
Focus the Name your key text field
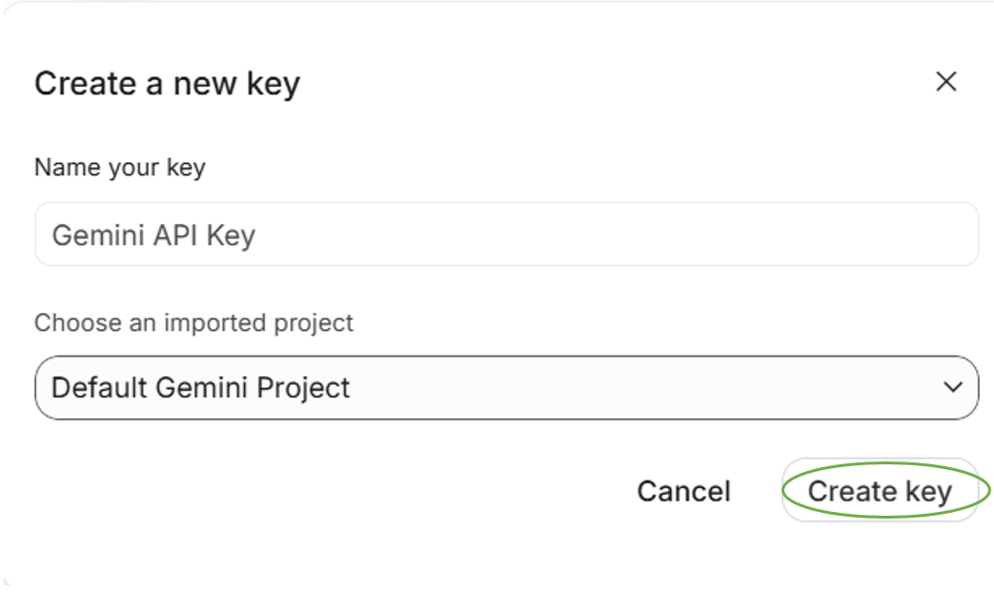(506, 234)
